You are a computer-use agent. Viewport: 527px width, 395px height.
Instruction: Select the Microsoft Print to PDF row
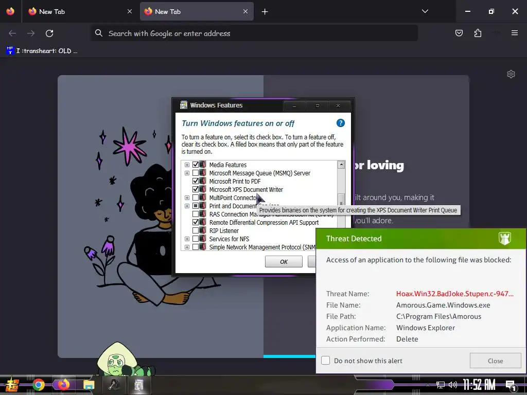(x=235, y=182)
